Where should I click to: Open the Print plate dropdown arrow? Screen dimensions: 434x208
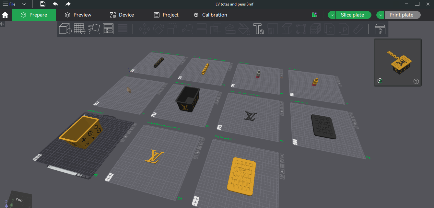(x=380, y=15)
